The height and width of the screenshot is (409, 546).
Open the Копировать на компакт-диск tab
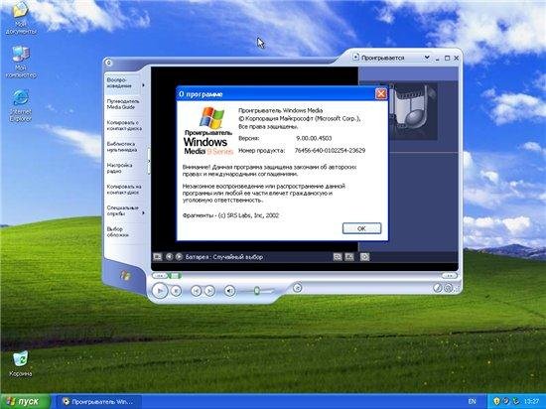pyautogui.click(x=124, y=190)
